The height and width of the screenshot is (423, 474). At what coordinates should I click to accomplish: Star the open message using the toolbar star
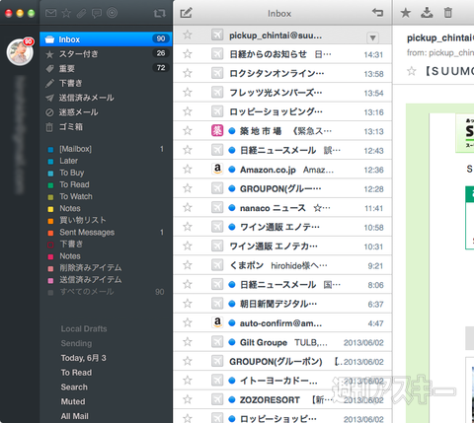(406, 13)
